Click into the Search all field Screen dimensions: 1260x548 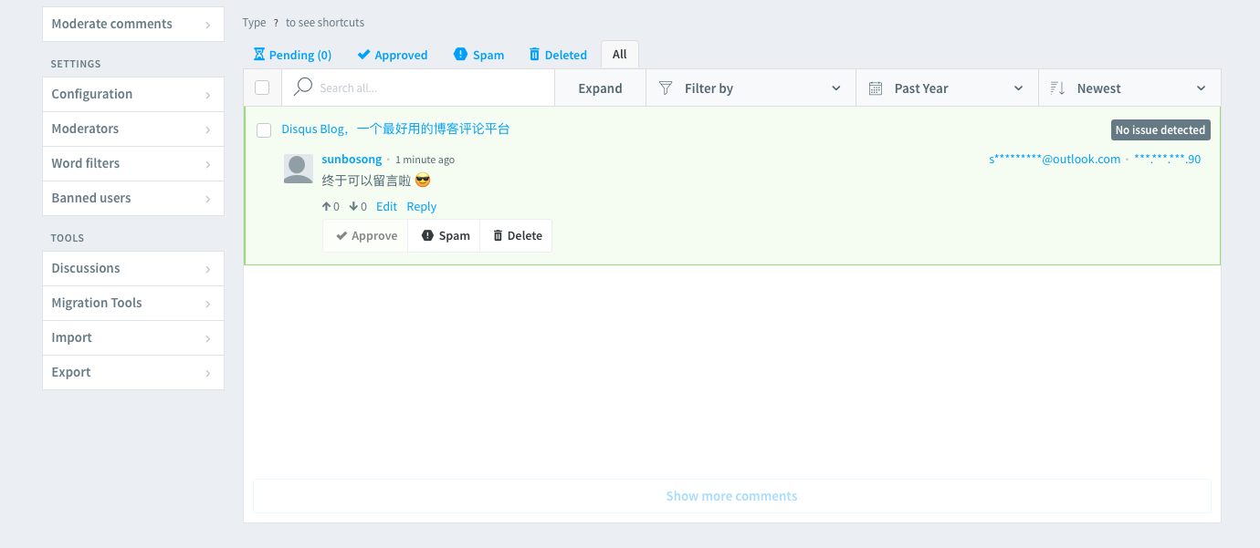pyautogui.click(x=429, y=88)
